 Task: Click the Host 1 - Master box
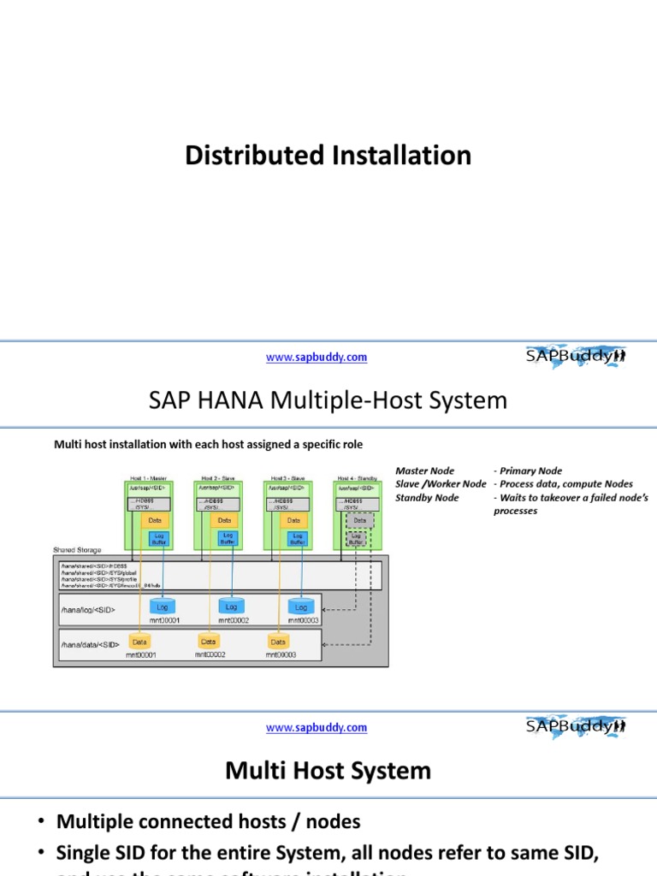pyautogui.click(x=149, y=515)
